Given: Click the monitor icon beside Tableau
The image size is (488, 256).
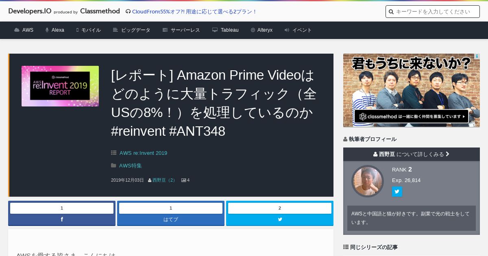Looking at the screenshot, I should [215, 30].
